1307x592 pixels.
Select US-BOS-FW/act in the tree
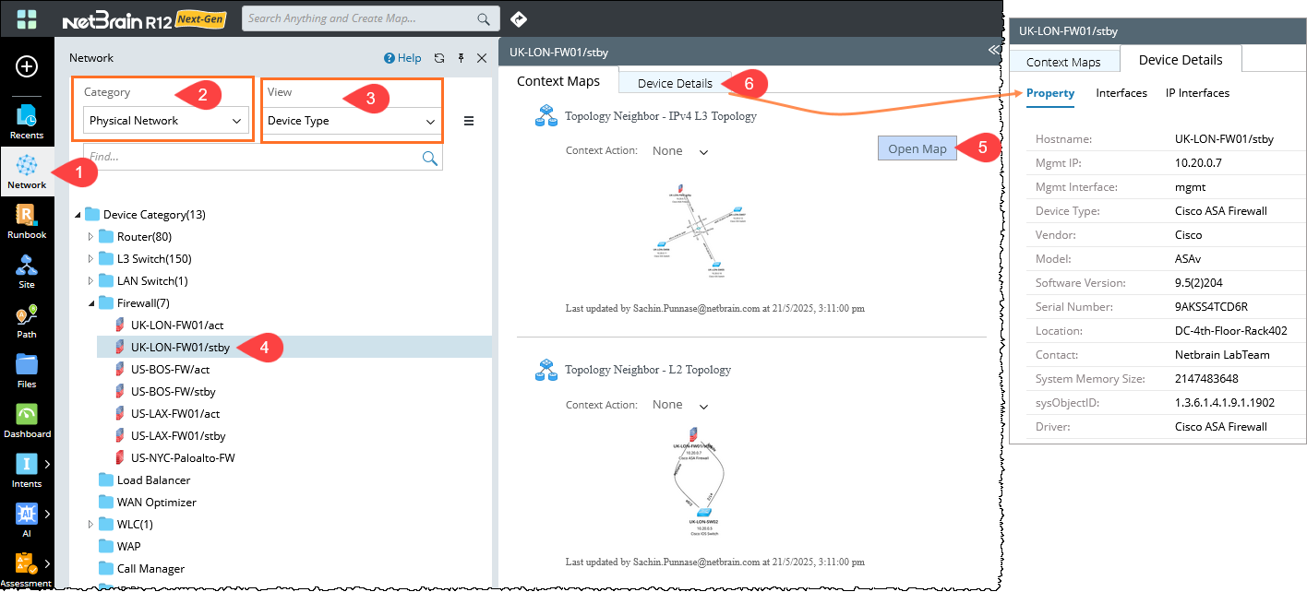pos(171,369)
